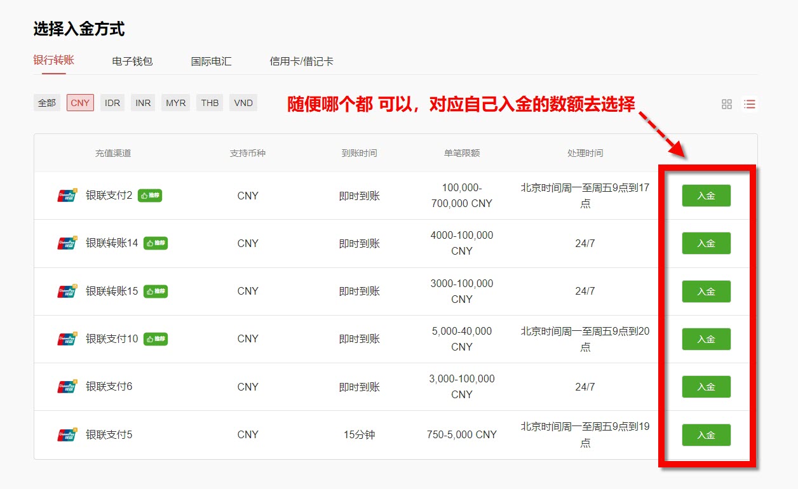This screenshot has width=798, height=489.
Task: Switch to grid view layout
Action: point(726,104)
